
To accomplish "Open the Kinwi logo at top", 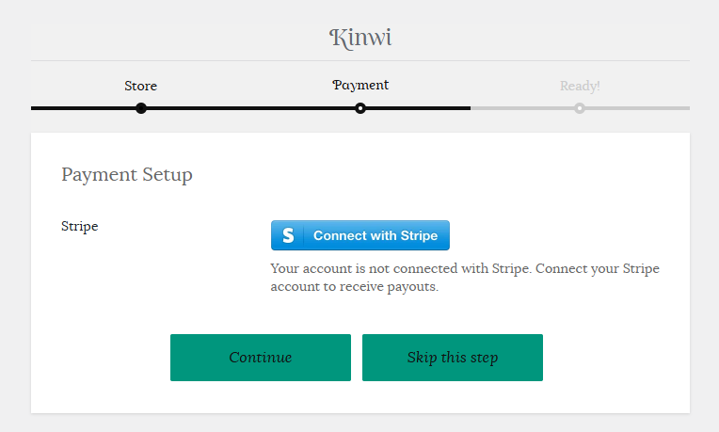I will click(360, 38).
